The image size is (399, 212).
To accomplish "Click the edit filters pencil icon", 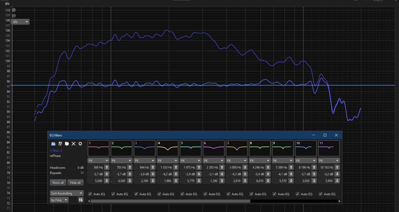I will (60, 144).
